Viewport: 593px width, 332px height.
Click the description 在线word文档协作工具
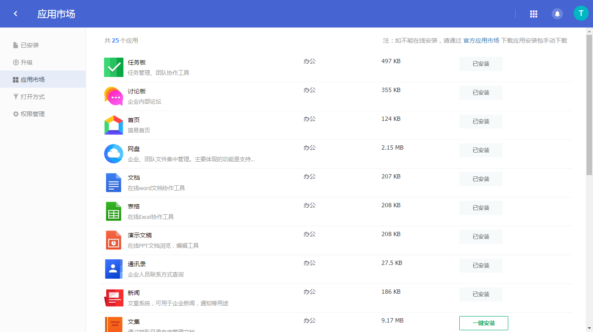(x=157, y=188)
